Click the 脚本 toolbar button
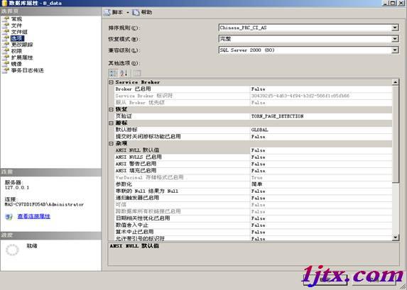 (x=114, y=13)
